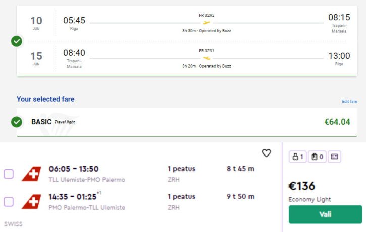Click the ticket card icon beside the baggage icons
366x232 pixels.
click(x=334, y=157)
